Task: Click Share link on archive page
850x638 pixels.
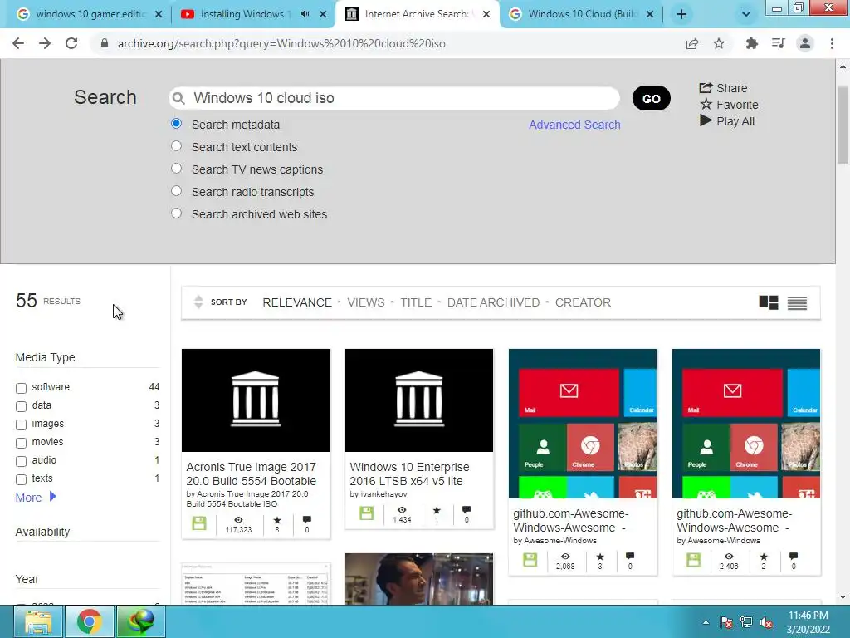Action: 723,88
